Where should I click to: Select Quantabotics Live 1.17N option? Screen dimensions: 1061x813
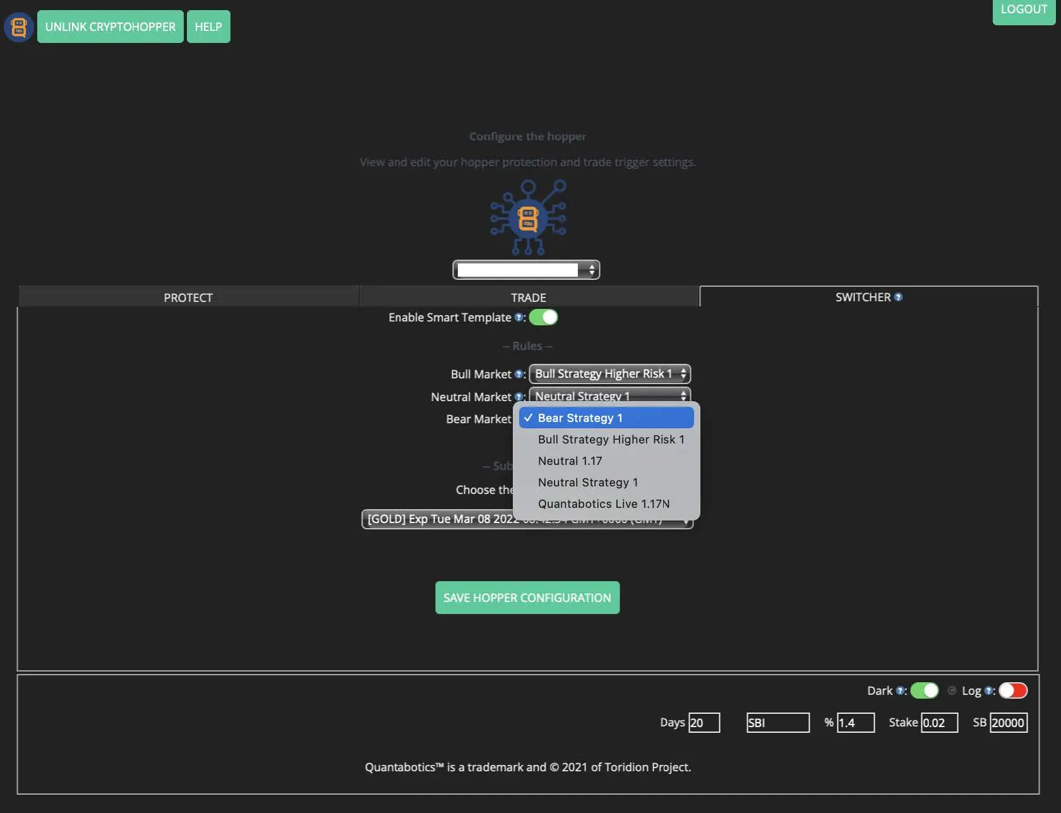(x=606, y=503)
